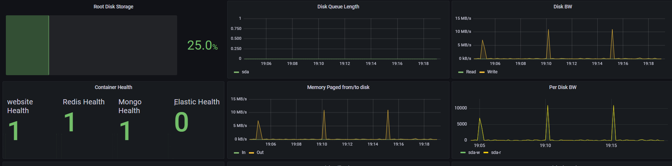Screen dimensions: 672x166
Task: Open the Disk BW panel title menu
Action: pyautogui.click(x=563, y=7)
